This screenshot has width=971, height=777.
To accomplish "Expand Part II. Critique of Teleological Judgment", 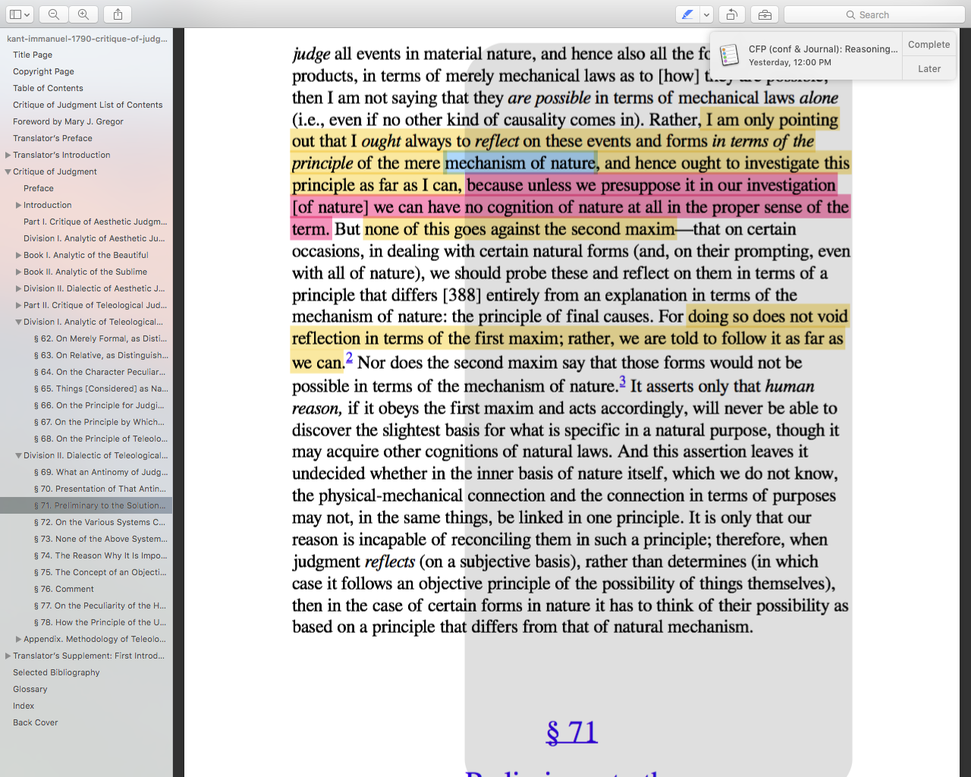I will pos(19,305).
